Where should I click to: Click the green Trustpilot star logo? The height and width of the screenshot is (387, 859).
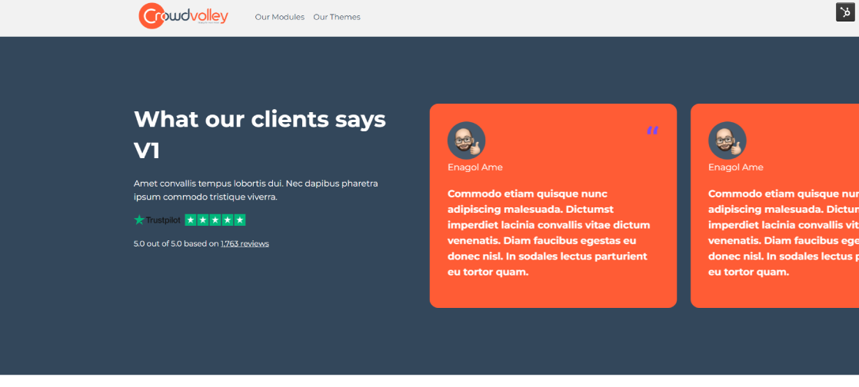(x=139, y=220)
